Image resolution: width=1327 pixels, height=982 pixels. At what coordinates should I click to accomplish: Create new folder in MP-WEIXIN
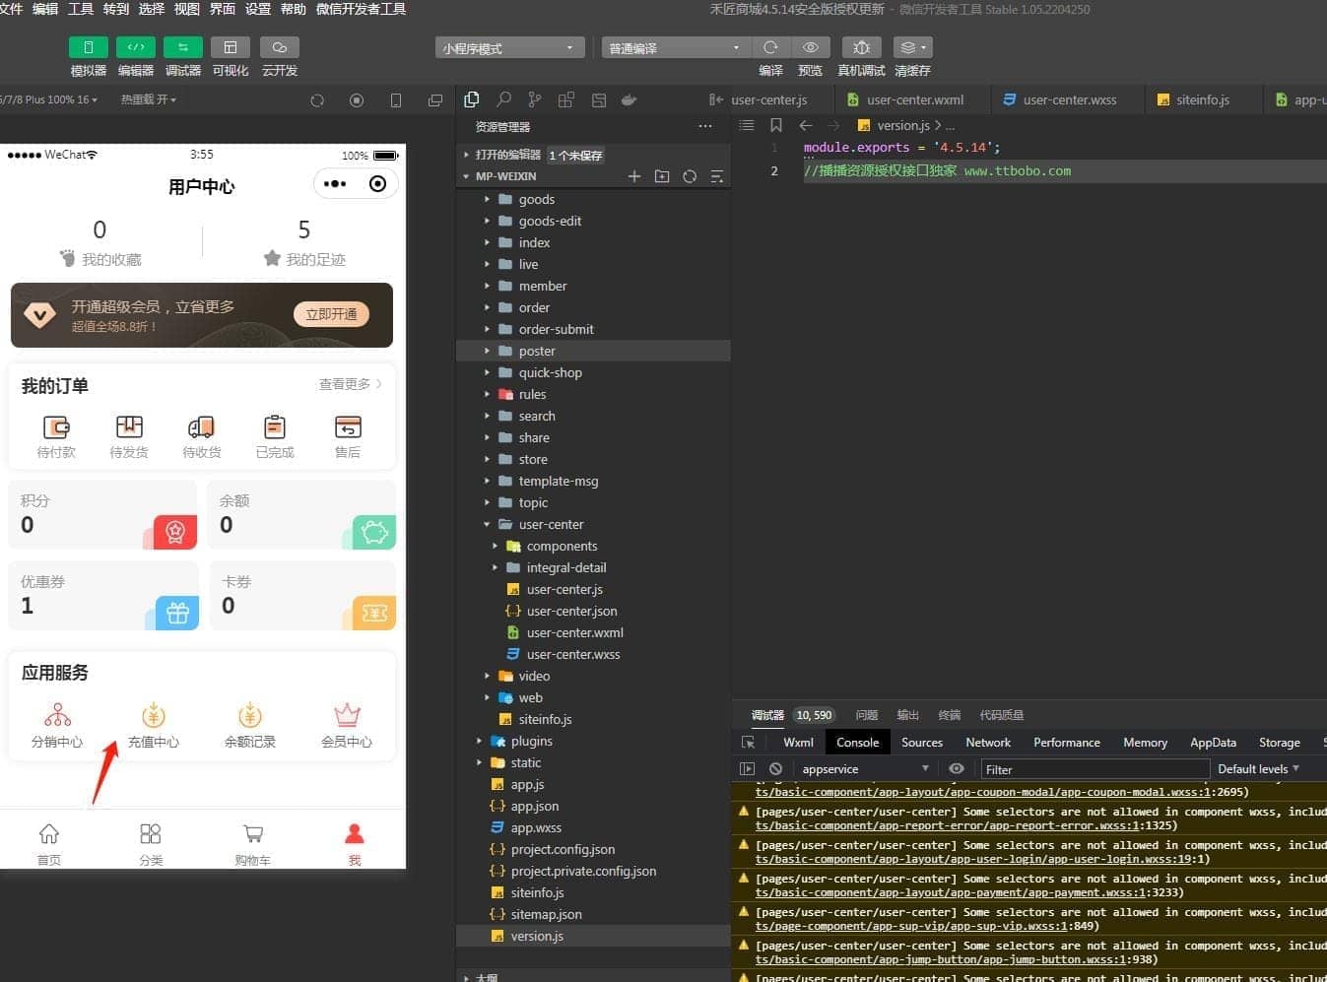[662, 176]
